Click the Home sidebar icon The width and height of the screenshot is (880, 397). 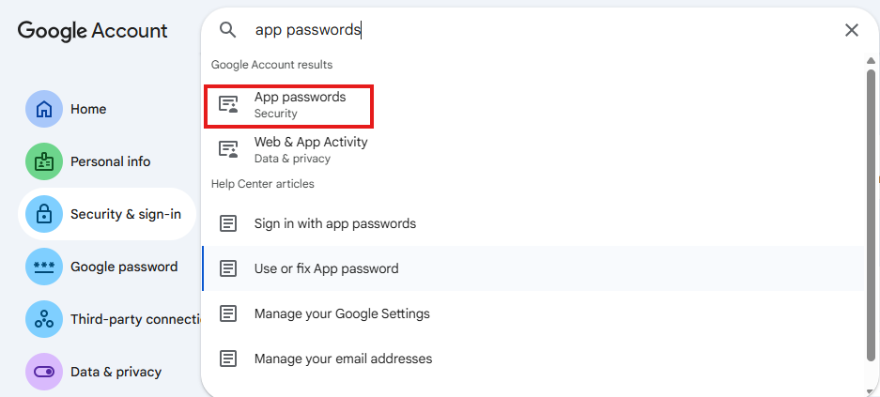point(44,109)
